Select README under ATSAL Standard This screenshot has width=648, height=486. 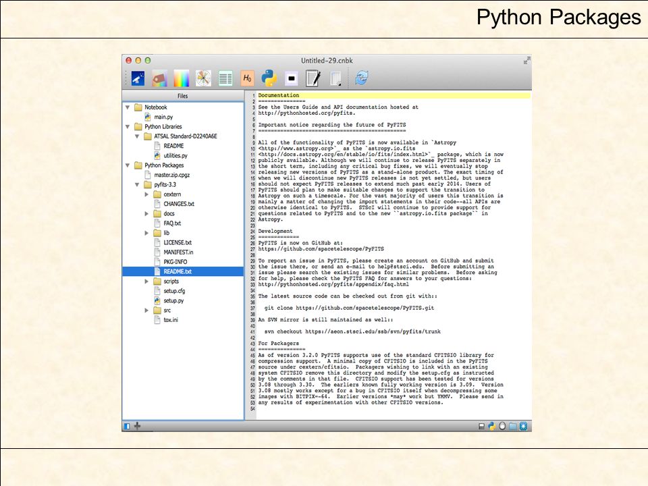tap(173, 146)
